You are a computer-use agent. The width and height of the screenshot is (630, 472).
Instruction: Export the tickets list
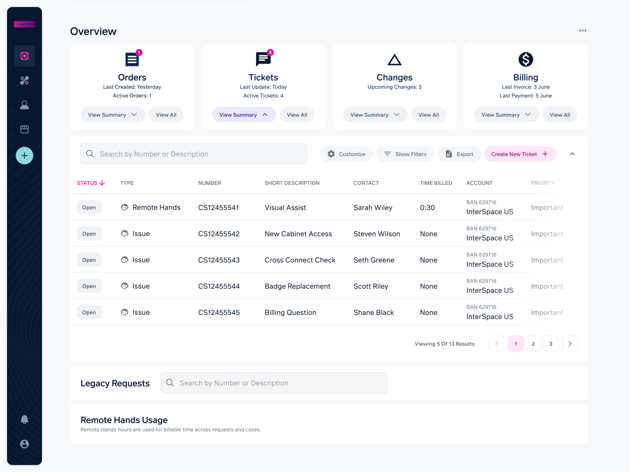(459, 154)
